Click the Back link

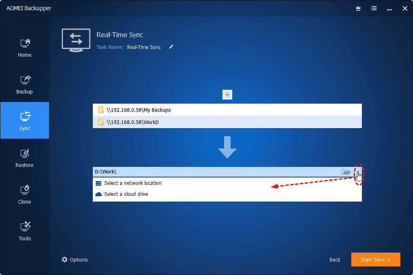[335, 259]
